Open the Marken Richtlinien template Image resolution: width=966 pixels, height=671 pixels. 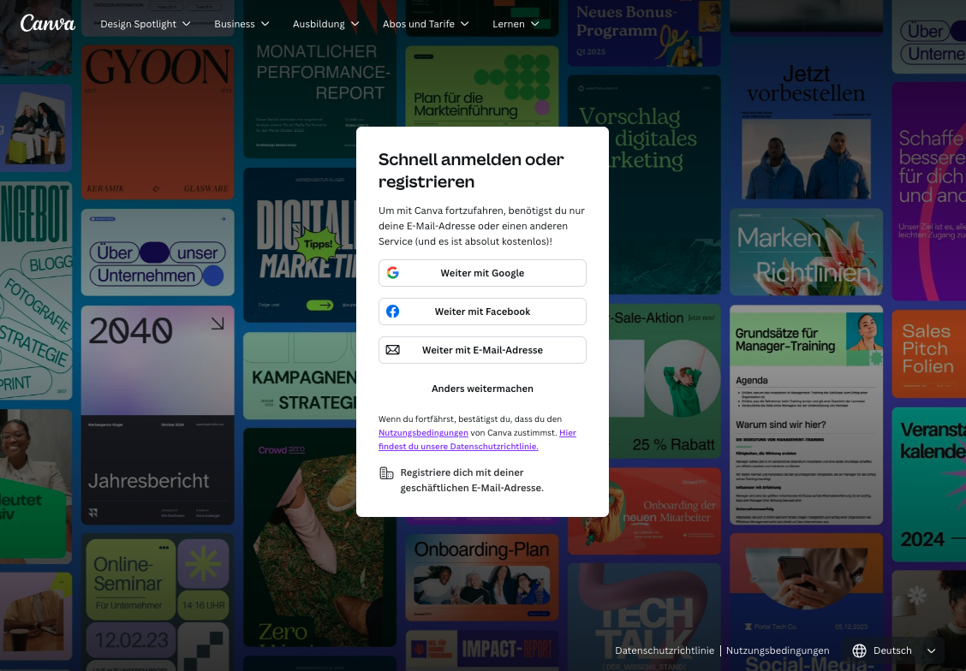pyautogui.click(x=806, y=252)
